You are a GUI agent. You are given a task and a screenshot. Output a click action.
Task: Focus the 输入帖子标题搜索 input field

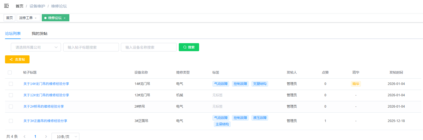click(x=91, y=47)
